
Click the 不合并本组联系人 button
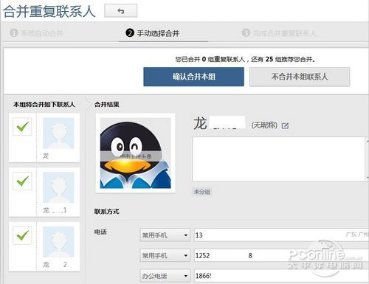[x=300, y=77]
